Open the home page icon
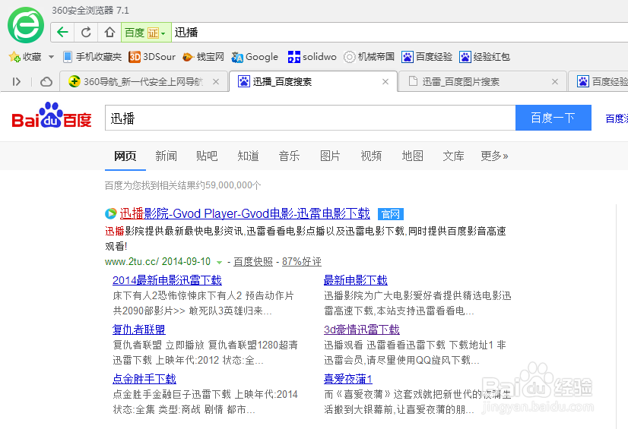 click(x=109, y=33)
